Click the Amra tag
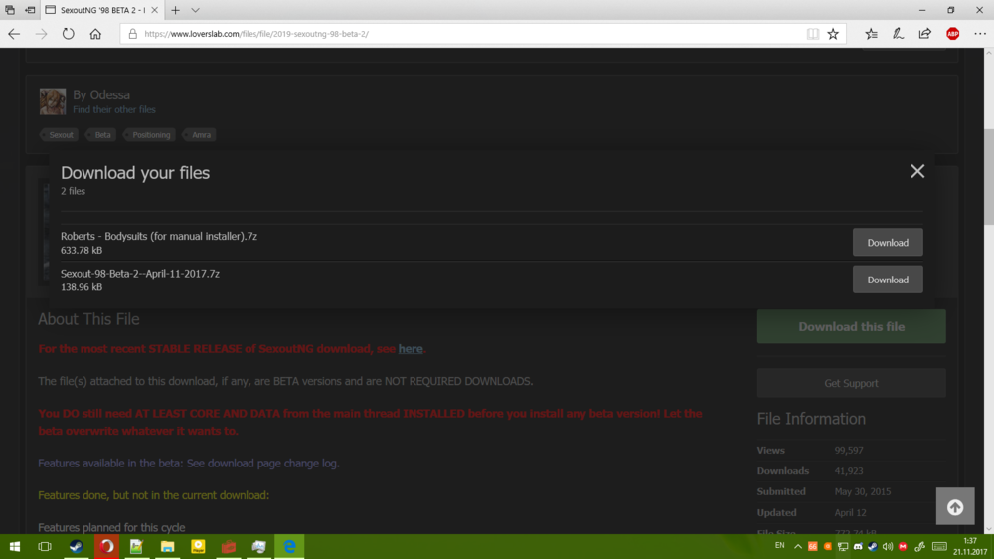The width and height of the screenshot is (994, 559). [x=201, y=135]
